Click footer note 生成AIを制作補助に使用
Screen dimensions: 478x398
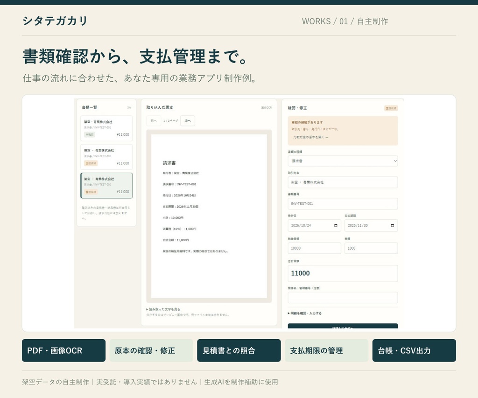click(x=241, y=382)
